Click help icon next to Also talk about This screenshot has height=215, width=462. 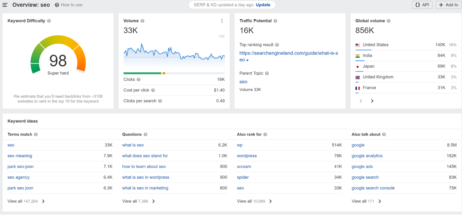tap(384, 134)
